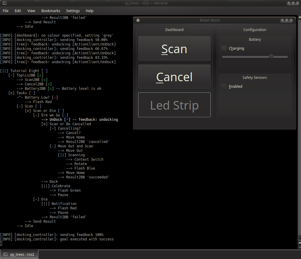The height and width of the screenshot is (259, 301).
Task: Click the Safety Sensors group label
Action: tap(255, 78)
